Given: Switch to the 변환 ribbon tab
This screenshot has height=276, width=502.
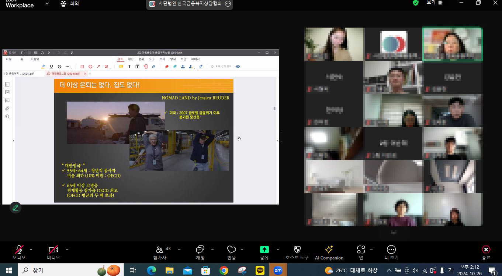Looking at the screenshot, I should [141, 59].
